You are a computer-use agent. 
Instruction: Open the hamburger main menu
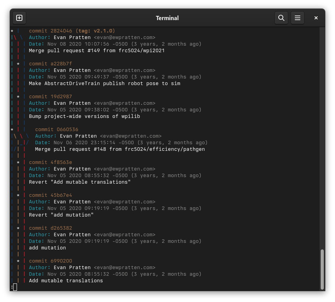[x=298, y=18]
